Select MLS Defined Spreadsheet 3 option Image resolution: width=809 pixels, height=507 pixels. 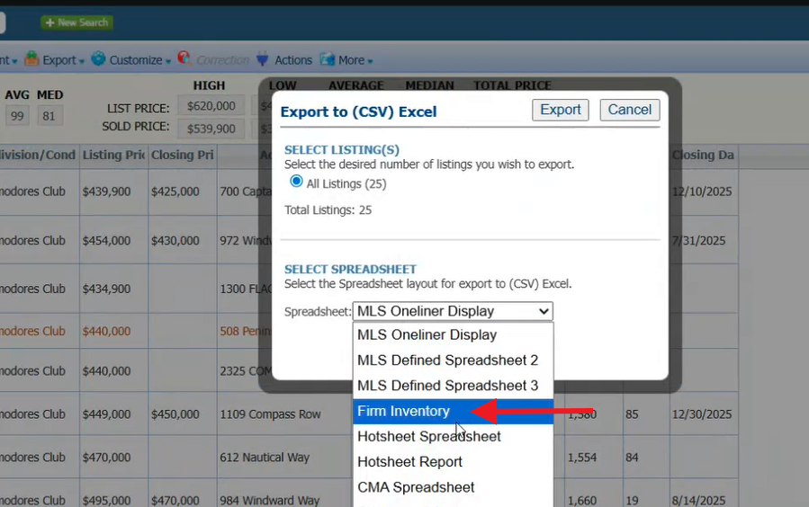[x=447, y=386]
